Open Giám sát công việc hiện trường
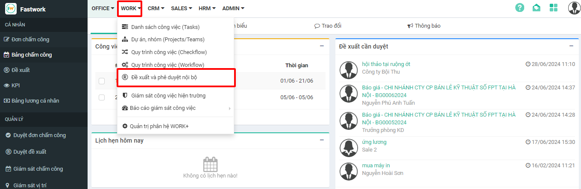Viewport: 581px width, 189px height. click(168, 95)
